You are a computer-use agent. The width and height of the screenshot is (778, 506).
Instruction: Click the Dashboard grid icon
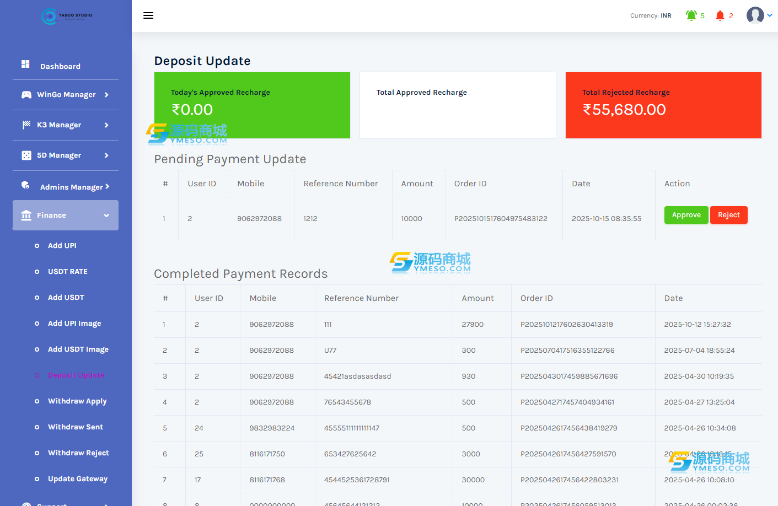point(25,64)
